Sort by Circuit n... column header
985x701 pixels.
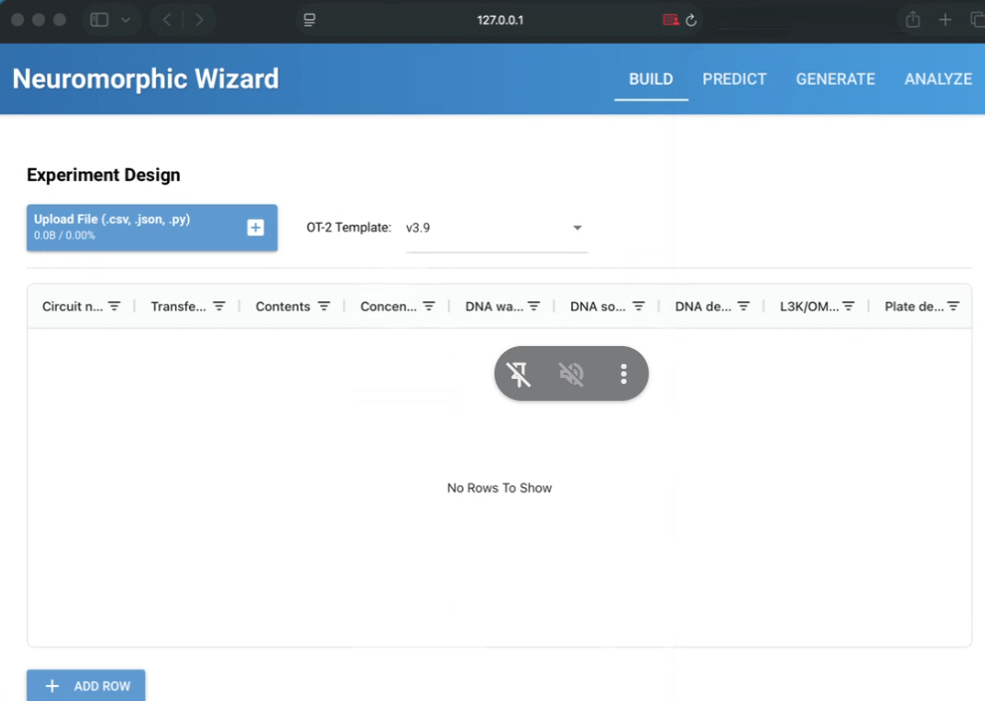73,306
